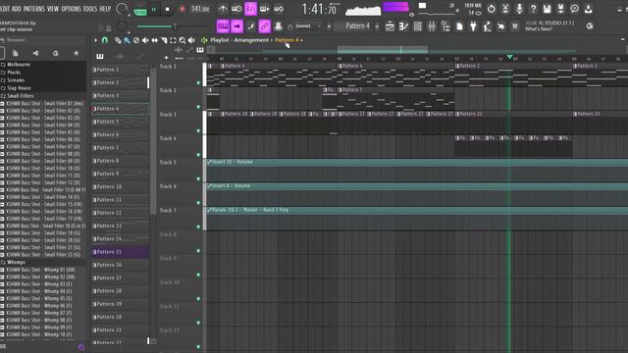Expand the Melbourne folder
Viewport: 628px width, 353px height.
[19, 65]
